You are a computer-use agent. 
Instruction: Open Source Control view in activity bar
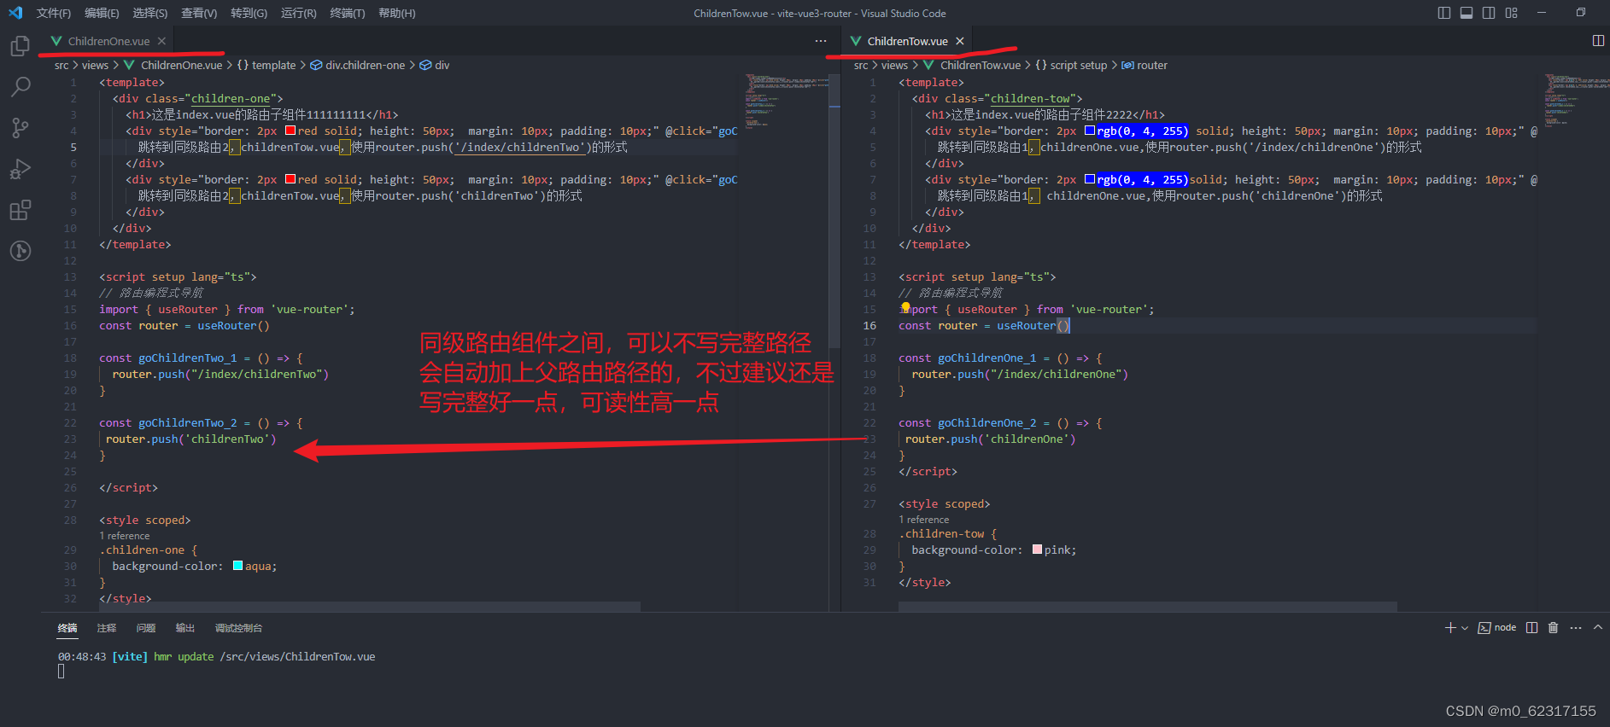click(20, 128)
